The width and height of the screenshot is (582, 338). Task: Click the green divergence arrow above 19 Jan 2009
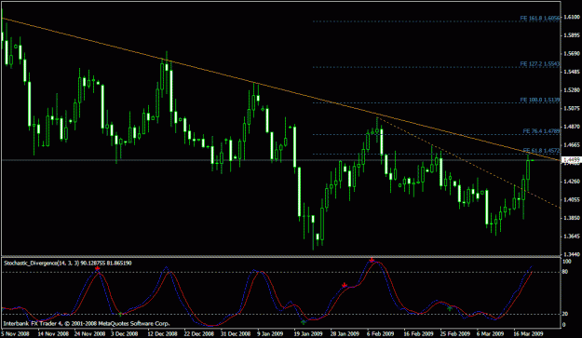pos(304,322)
